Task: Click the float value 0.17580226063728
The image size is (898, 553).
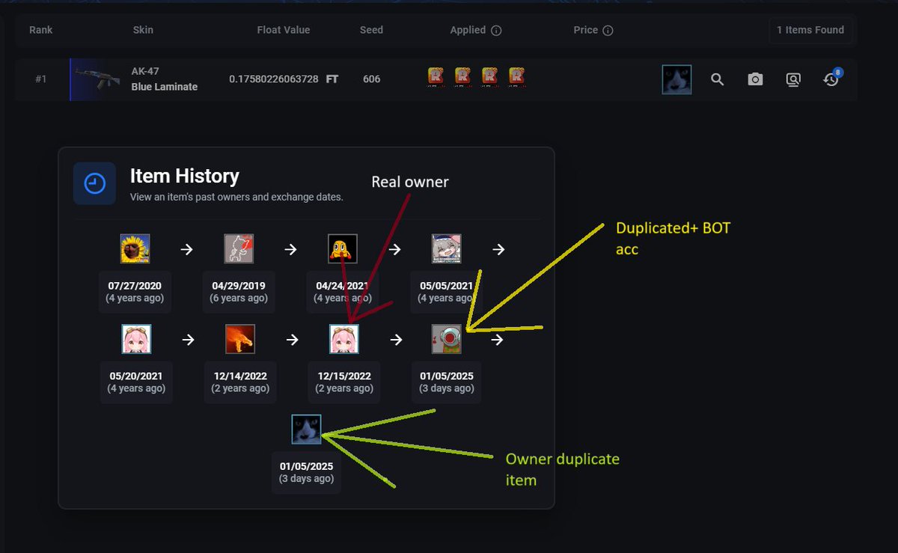Action: coord(274,79)
